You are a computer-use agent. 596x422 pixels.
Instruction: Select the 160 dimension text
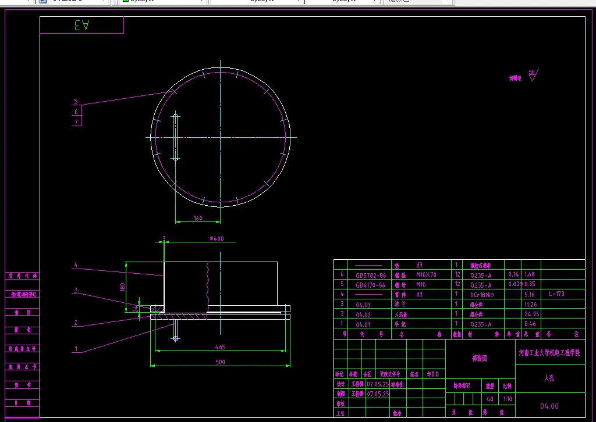point(198,218)
